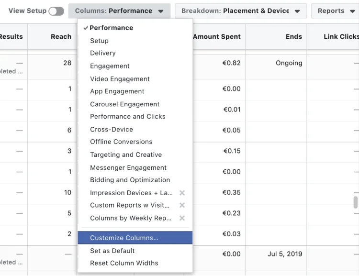Click Set as Default option
This screenshot has height=276, width=359.
(112, 251)
